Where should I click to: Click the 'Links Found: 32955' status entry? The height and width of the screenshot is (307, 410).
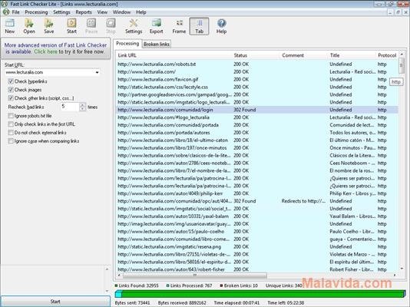pyautogui.click(x=137, y=286)
